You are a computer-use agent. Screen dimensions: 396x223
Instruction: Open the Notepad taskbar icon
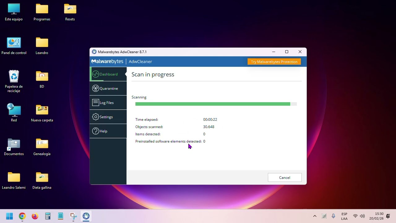[x=60, y=216]
